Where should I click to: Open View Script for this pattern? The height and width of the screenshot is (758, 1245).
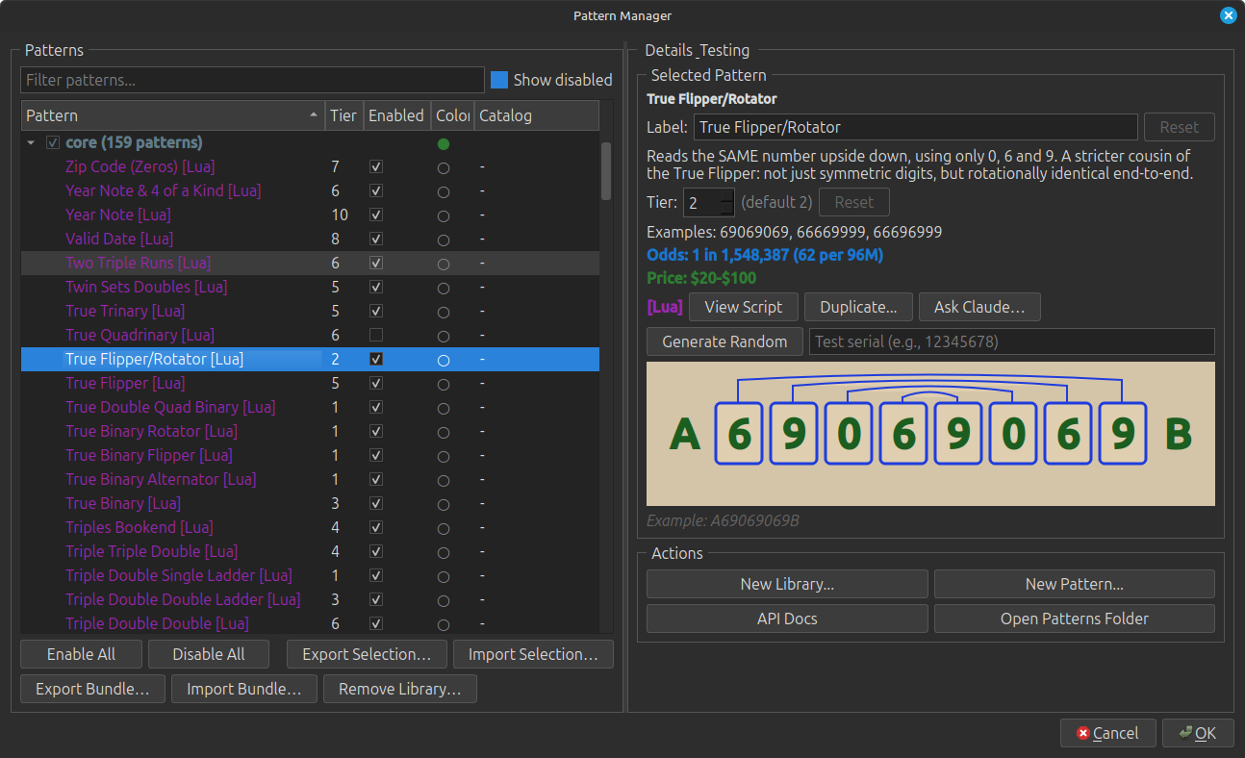coord(744,307)
